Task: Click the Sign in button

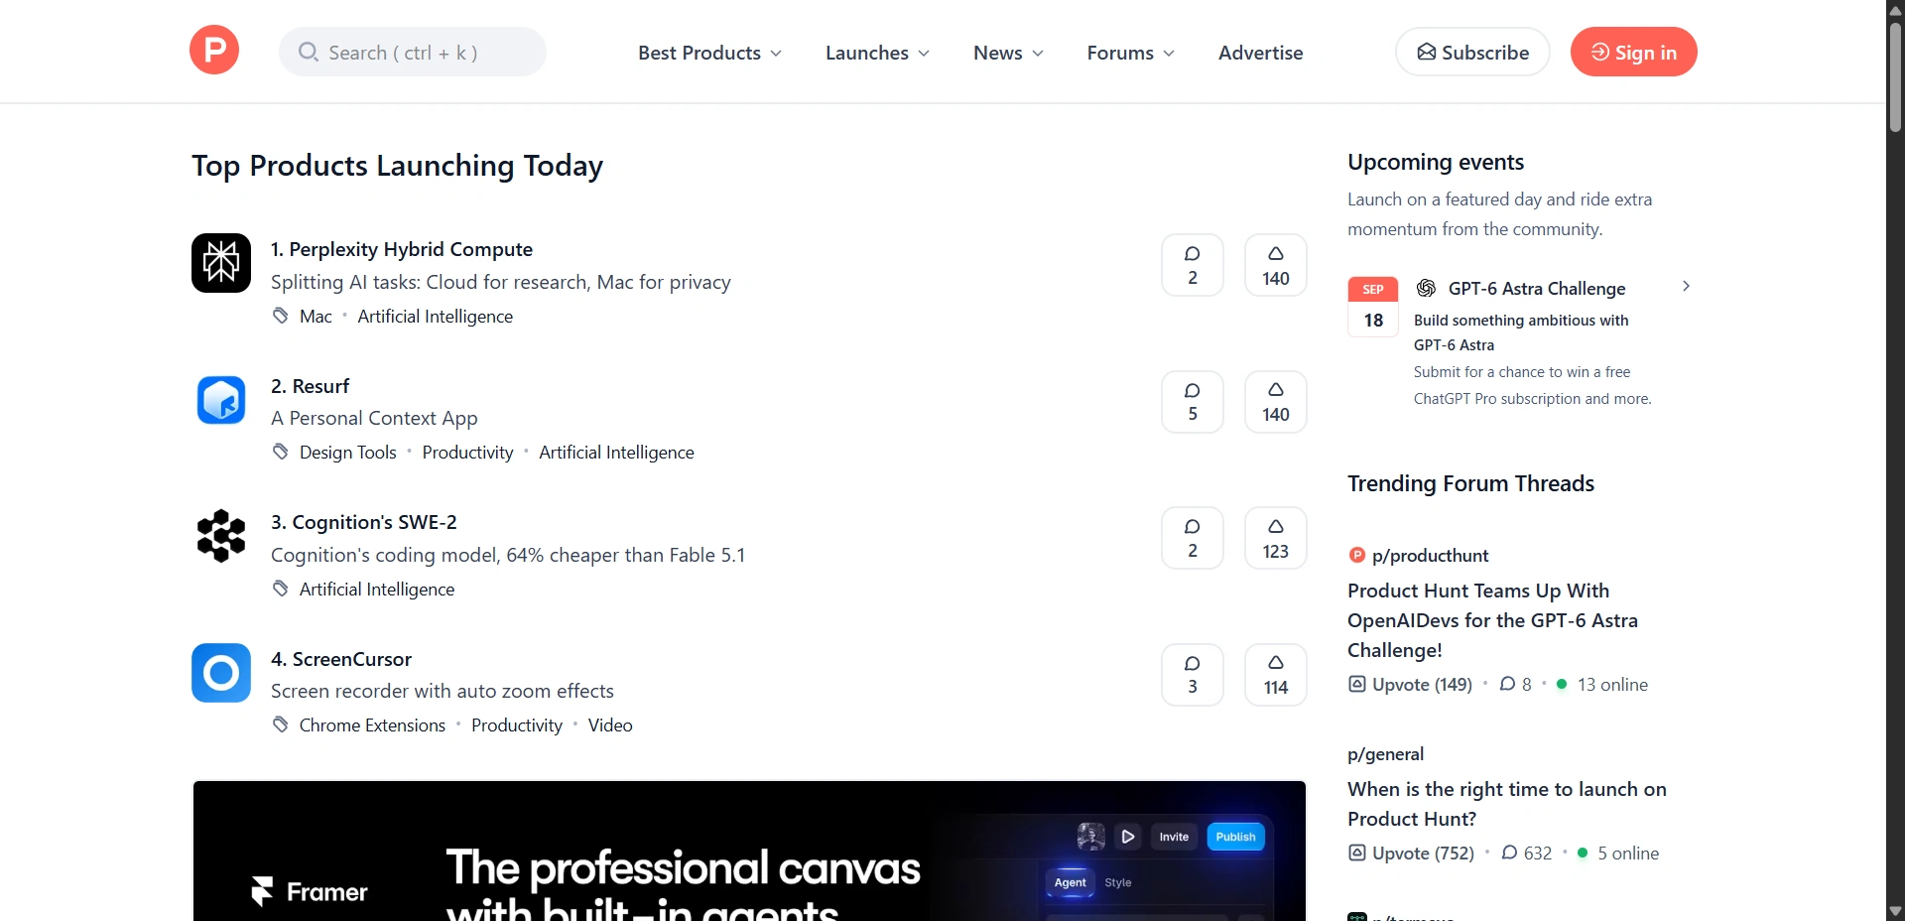Action: (x=1633, y=52)
